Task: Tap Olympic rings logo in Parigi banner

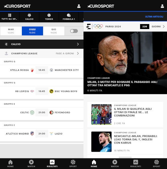Action: (98, 26)
